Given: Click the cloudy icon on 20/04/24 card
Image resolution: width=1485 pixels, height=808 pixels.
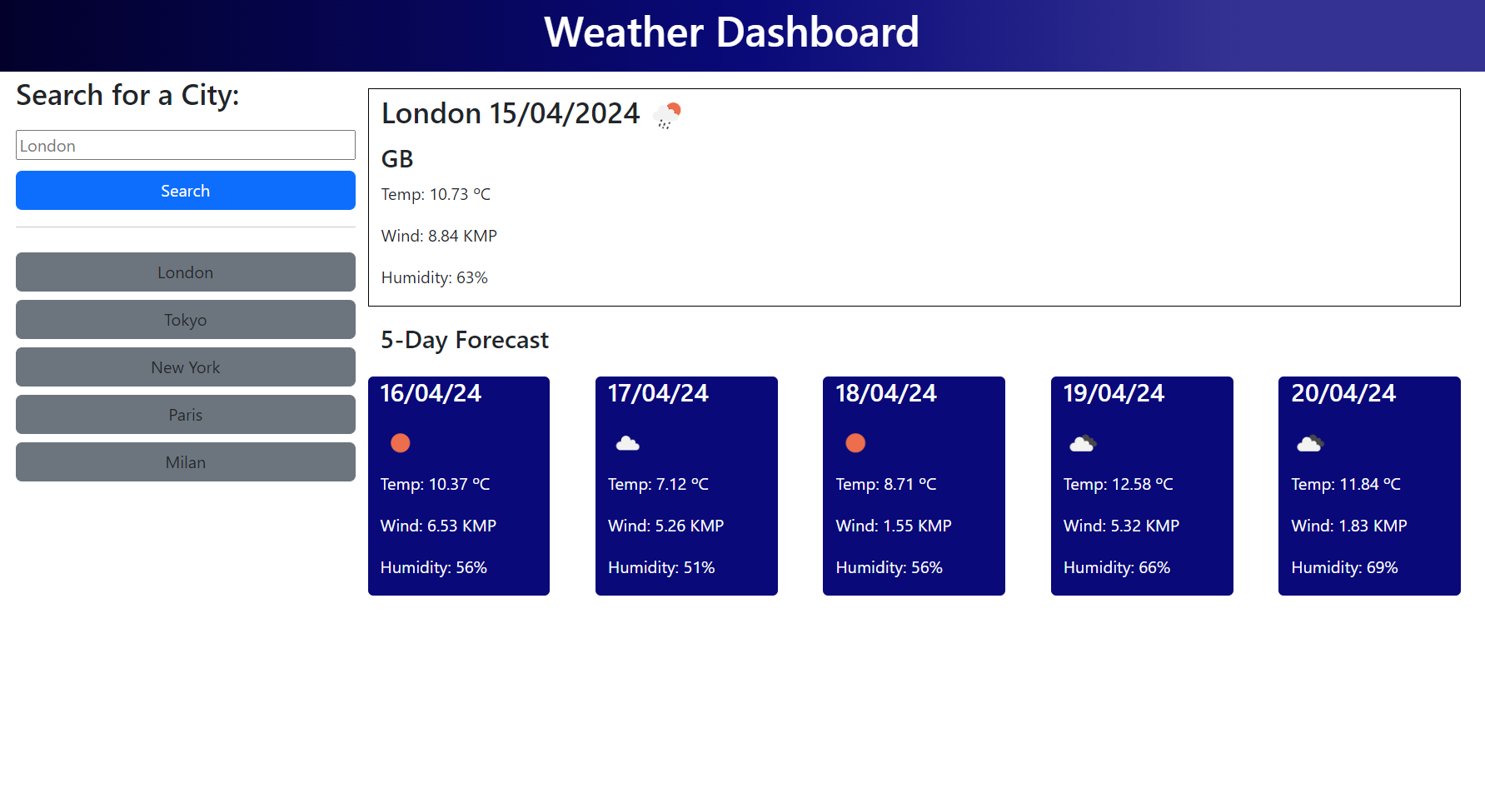Looking at the screenshot, I should click(x=1310, y=443).
